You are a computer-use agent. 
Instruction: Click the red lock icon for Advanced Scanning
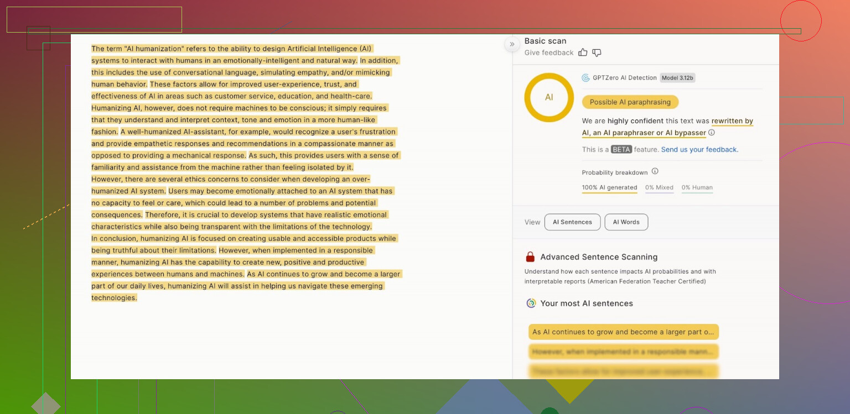coord(530,257)
